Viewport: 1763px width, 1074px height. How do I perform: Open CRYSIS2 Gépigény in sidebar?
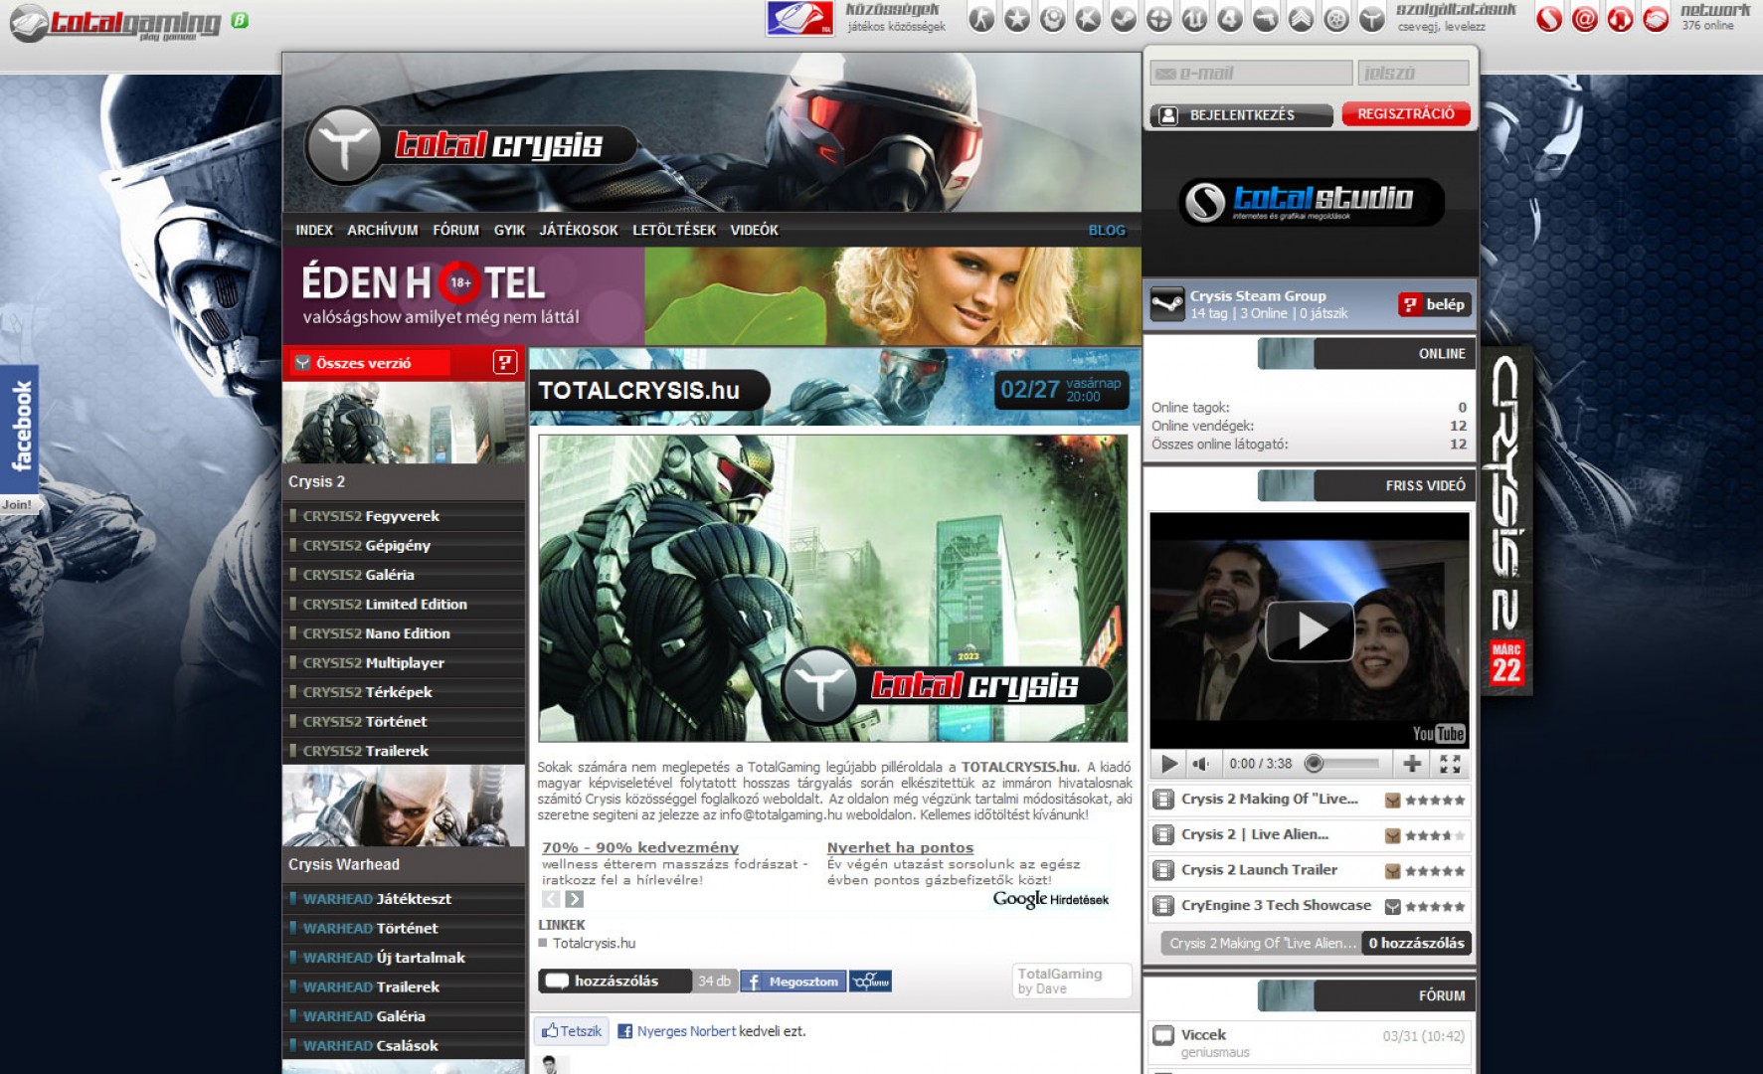404,546
